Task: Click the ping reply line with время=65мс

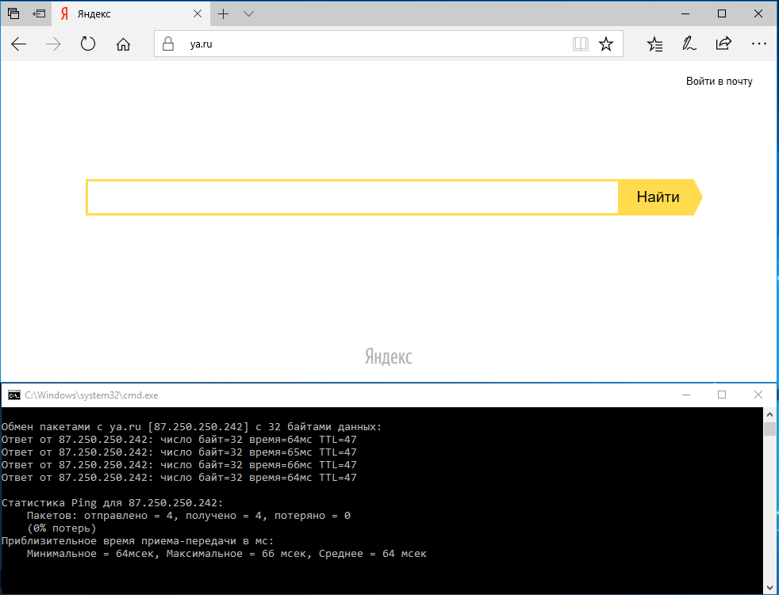Action: click(x=178, y=452)
